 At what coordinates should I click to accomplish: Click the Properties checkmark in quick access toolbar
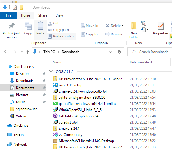click(x=15, y=7)
